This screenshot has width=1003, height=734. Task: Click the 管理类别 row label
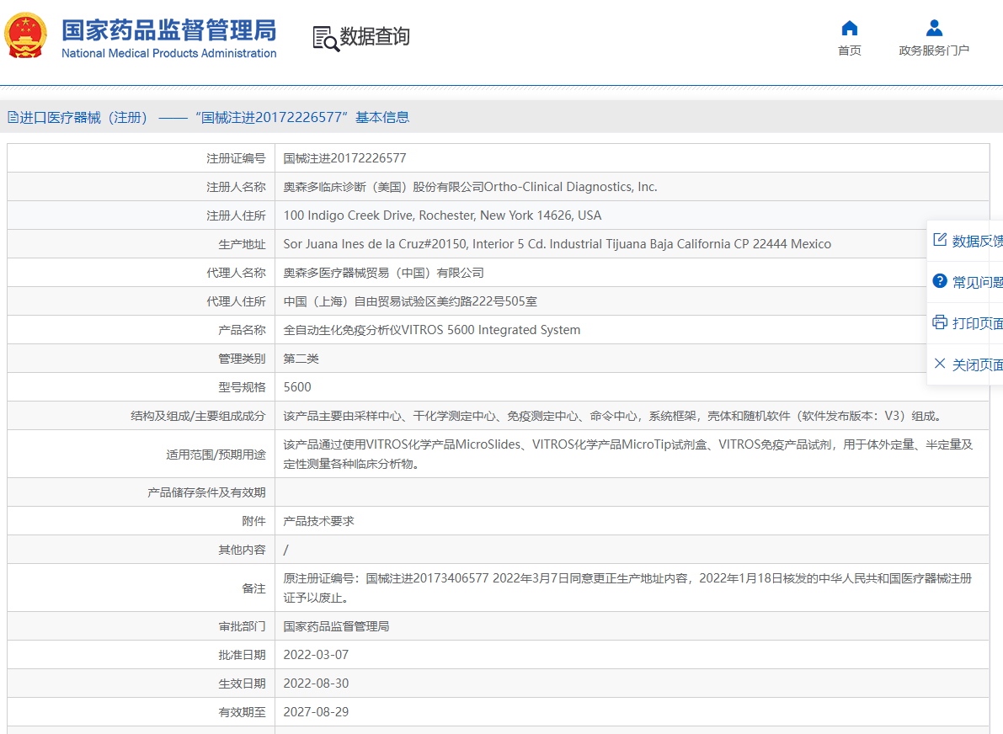pos(242,359)
